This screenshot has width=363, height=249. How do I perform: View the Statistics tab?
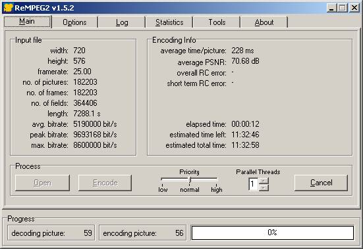click(169, 22)
